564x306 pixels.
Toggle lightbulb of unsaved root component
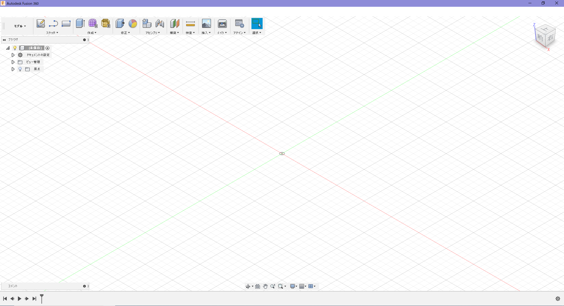(x=15, y=48)
